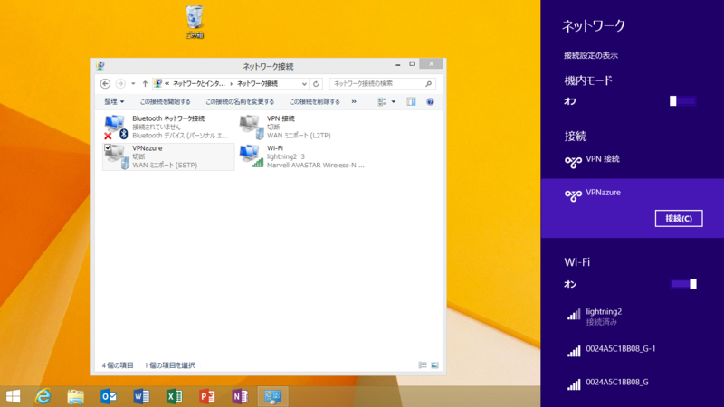This screenshot has width=724, height=407.
Task: Select the lightning2 connected Wi-Fi network
Action: 632,316
